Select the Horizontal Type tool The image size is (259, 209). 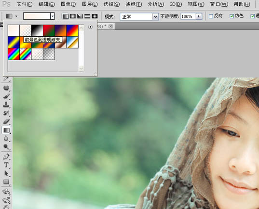(x=6, y=165)
